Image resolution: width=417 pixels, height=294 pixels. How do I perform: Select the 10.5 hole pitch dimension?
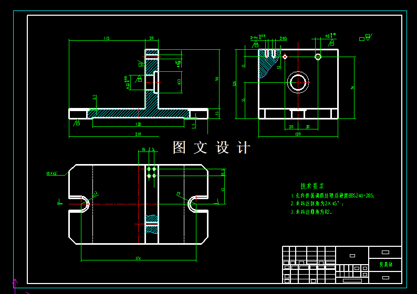[223, 172]
